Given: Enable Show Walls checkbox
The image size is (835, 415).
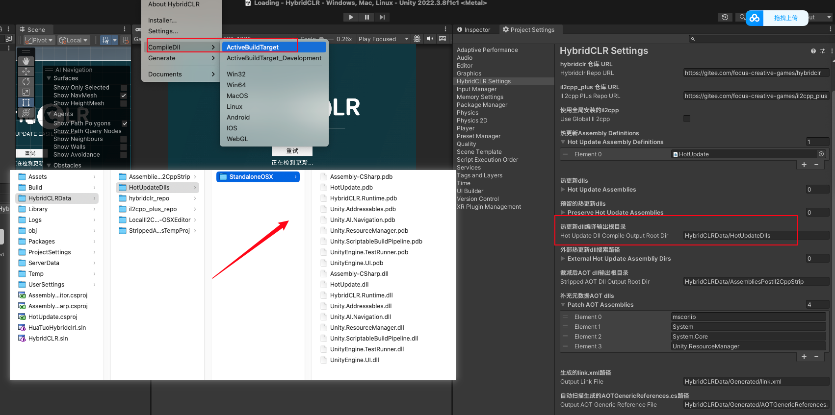Looking at the screenshot, I should point(124,147).
